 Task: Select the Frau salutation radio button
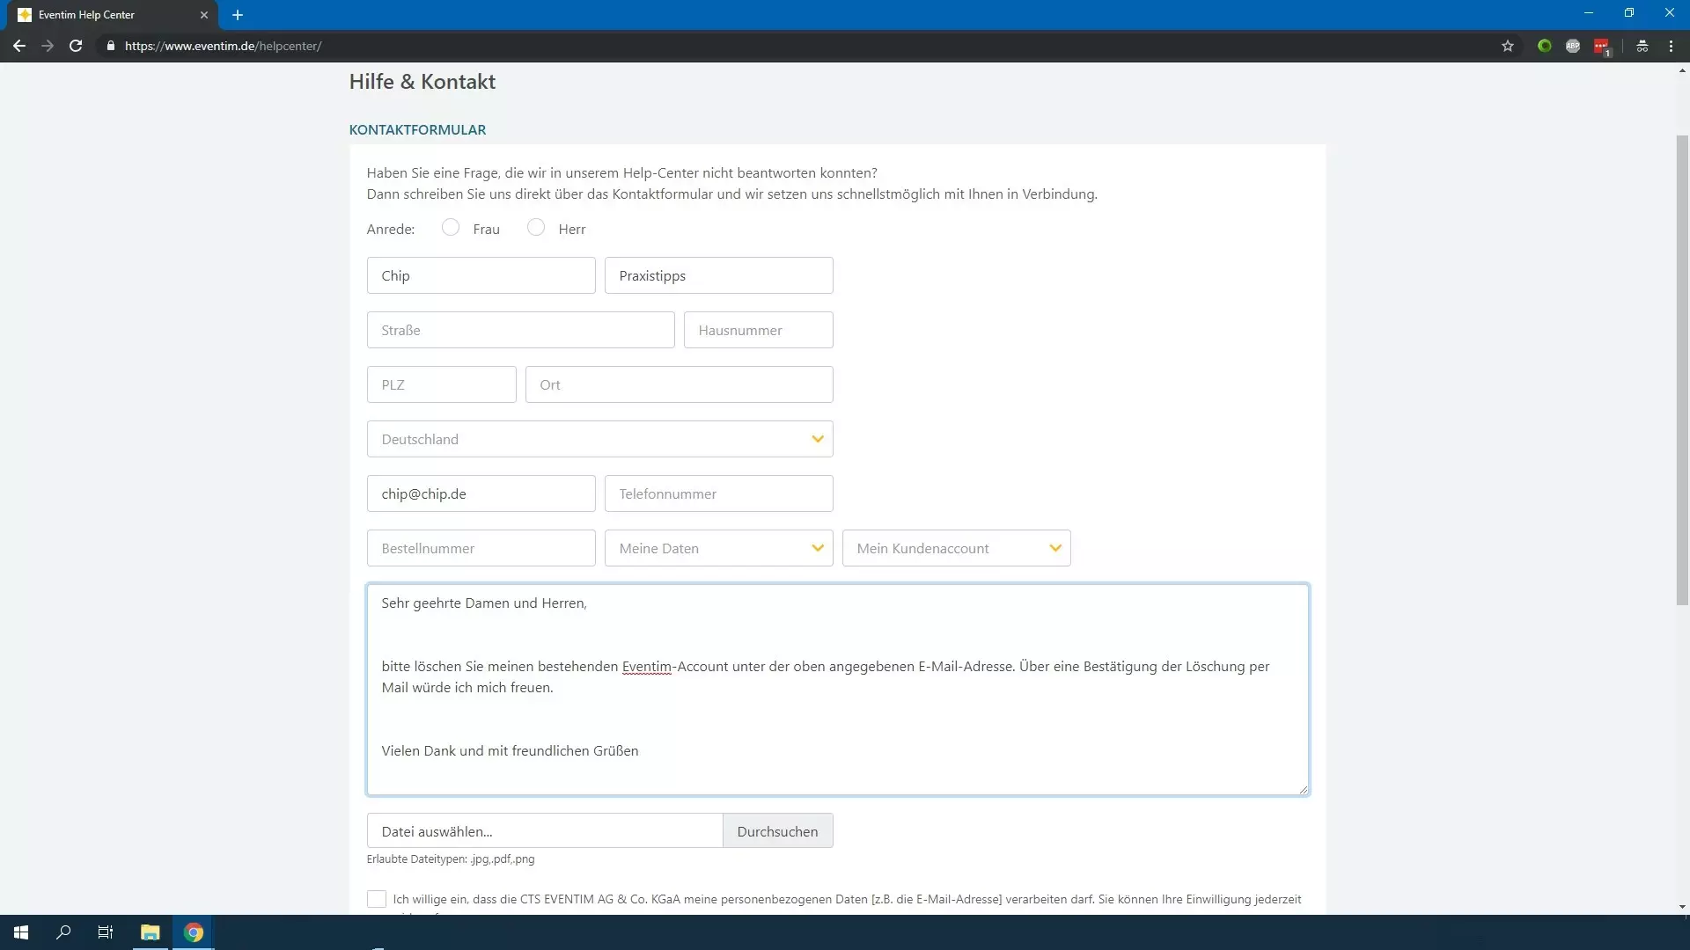coord(451,228)
